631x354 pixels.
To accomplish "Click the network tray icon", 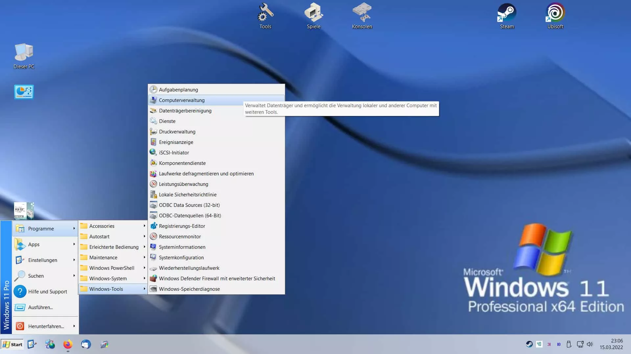I will click(580, 344).
